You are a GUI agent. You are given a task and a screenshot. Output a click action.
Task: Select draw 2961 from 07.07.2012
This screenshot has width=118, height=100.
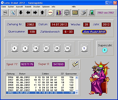[41, 90]
